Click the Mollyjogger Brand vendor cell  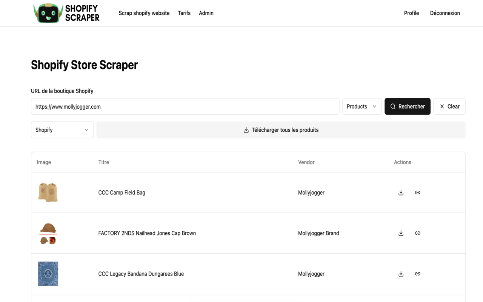point(318,233)
